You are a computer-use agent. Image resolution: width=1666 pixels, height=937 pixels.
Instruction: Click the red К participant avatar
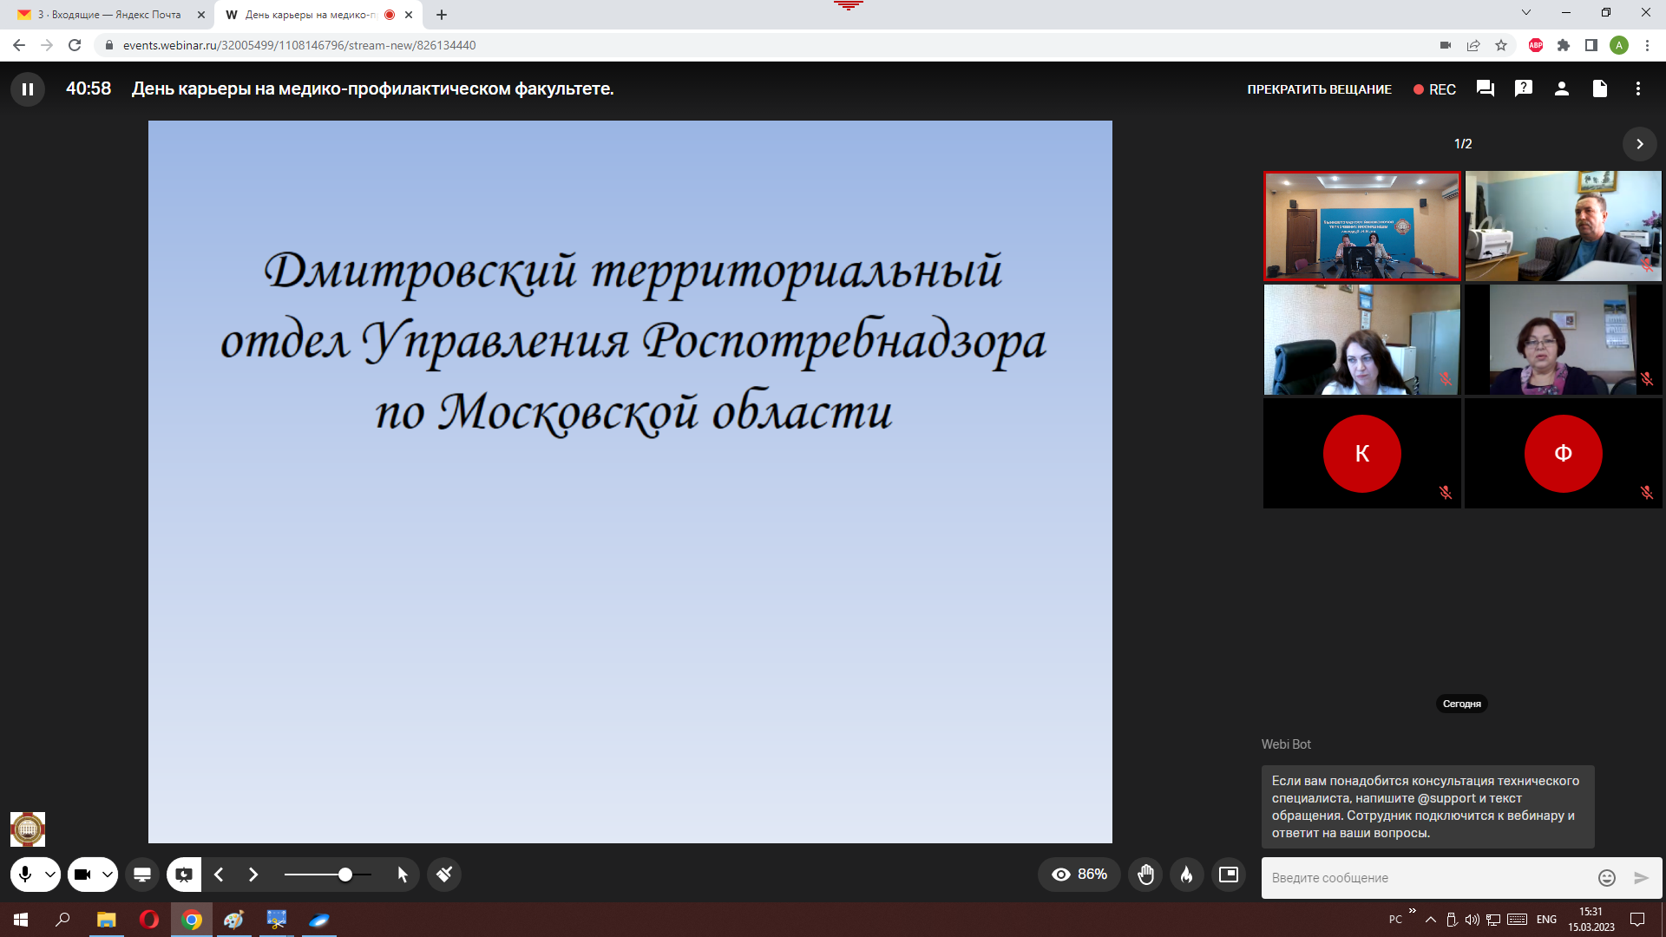(1361, 453)
